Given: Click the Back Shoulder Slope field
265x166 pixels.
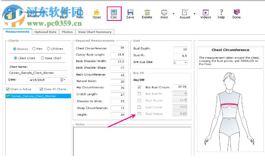Looking at the screenshot, I should 118,68.
